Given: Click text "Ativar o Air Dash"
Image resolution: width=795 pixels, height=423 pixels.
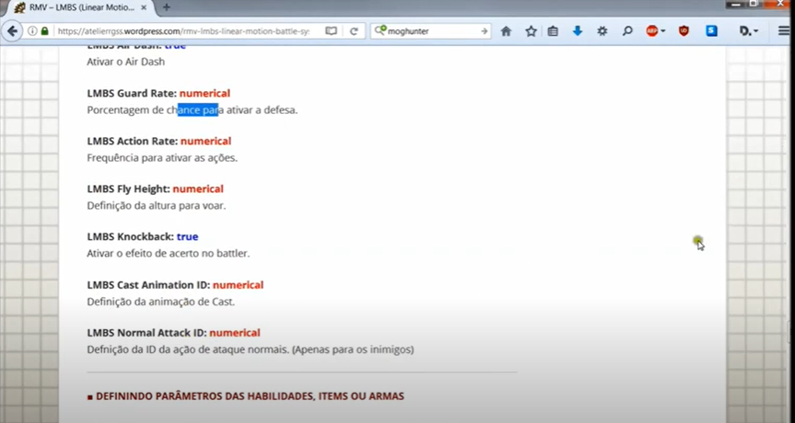Looking at the screenshot, I should point(125,62).
